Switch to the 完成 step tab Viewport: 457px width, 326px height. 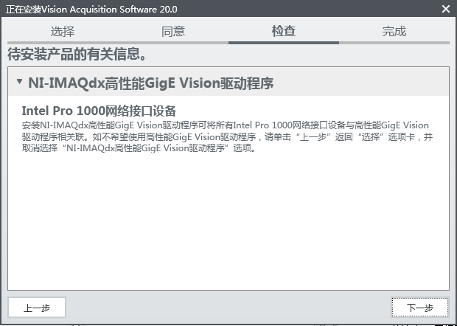pos(394,31)
